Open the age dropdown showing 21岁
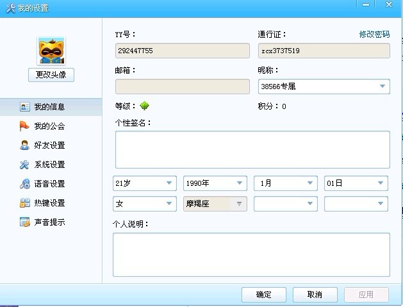 point(145,183)
